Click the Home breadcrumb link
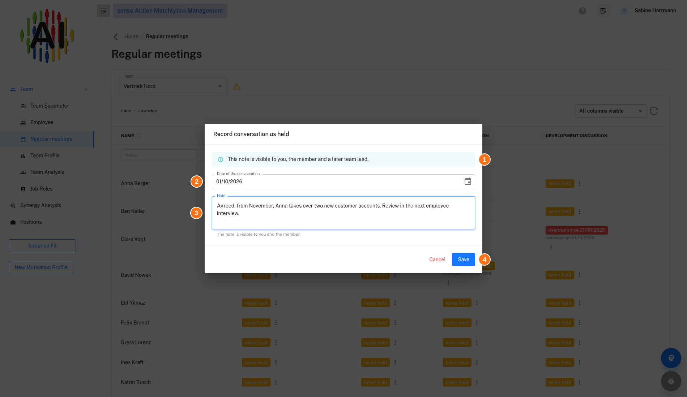This screenshot has height=397, width=687. coord(131,36)
